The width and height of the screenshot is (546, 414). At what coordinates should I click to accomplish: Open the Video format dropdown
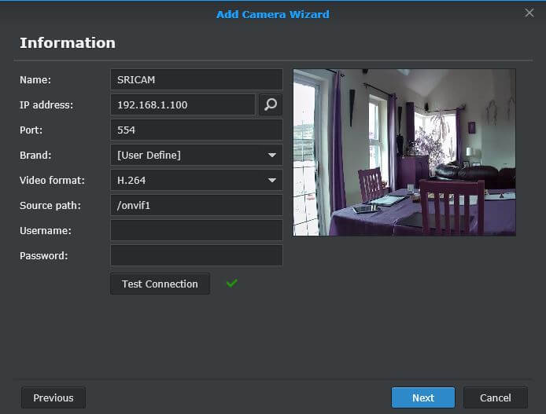click(x=197, y=180)
